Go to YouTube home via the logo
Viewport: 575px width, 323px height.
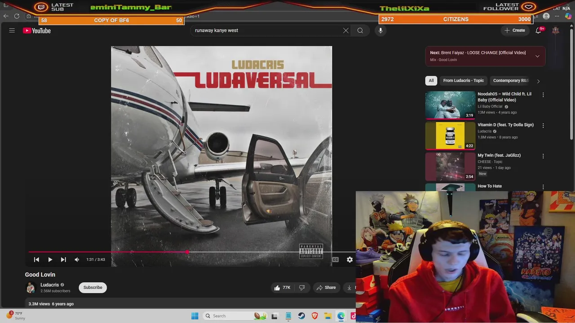[x=37, y=31]
